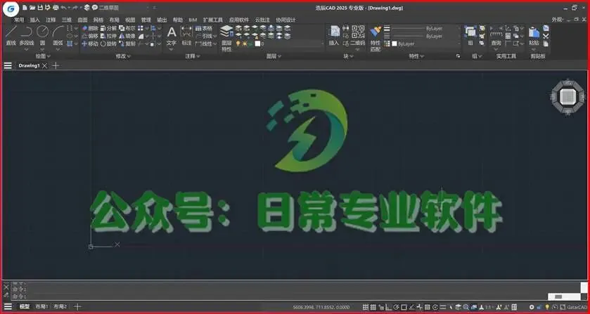This screenshot has height=314, width=590.
Task: Select the Circle (圆) tool
Action: (x=42, y=36)
